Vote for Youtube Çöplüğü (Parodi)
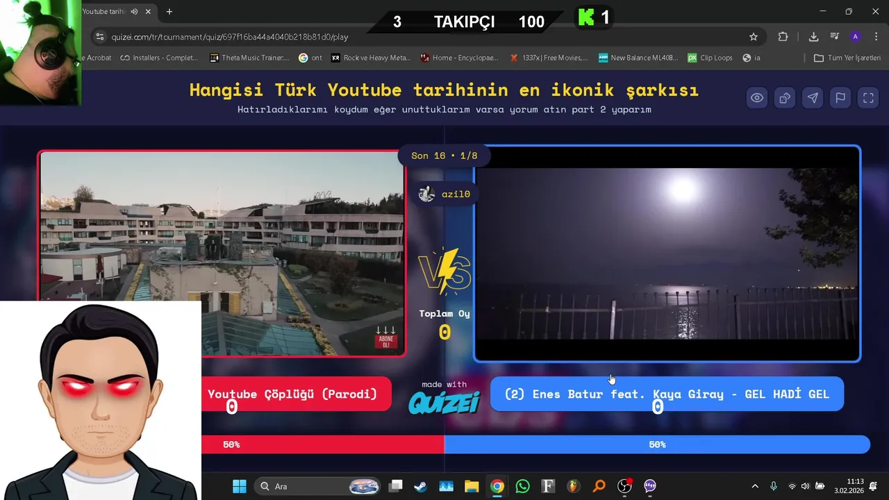The height and width of the screenshot is (500, 889). pos(297,394)
